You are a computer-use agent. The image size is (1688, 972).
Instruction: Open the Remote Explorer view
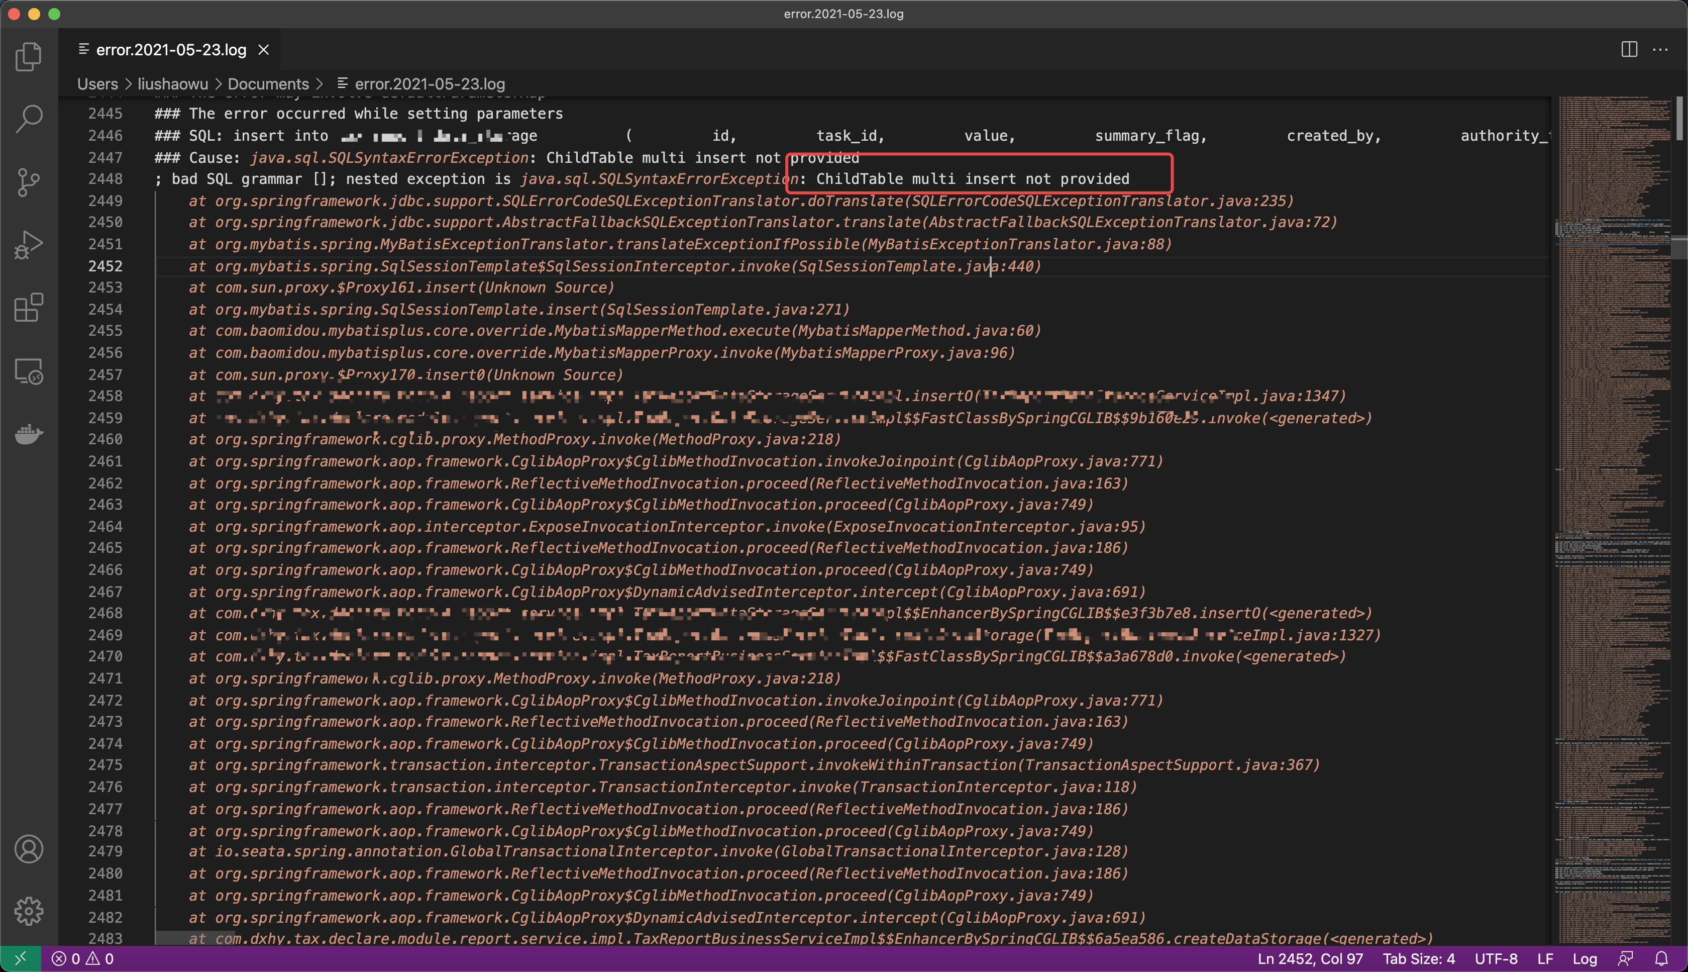29,371
